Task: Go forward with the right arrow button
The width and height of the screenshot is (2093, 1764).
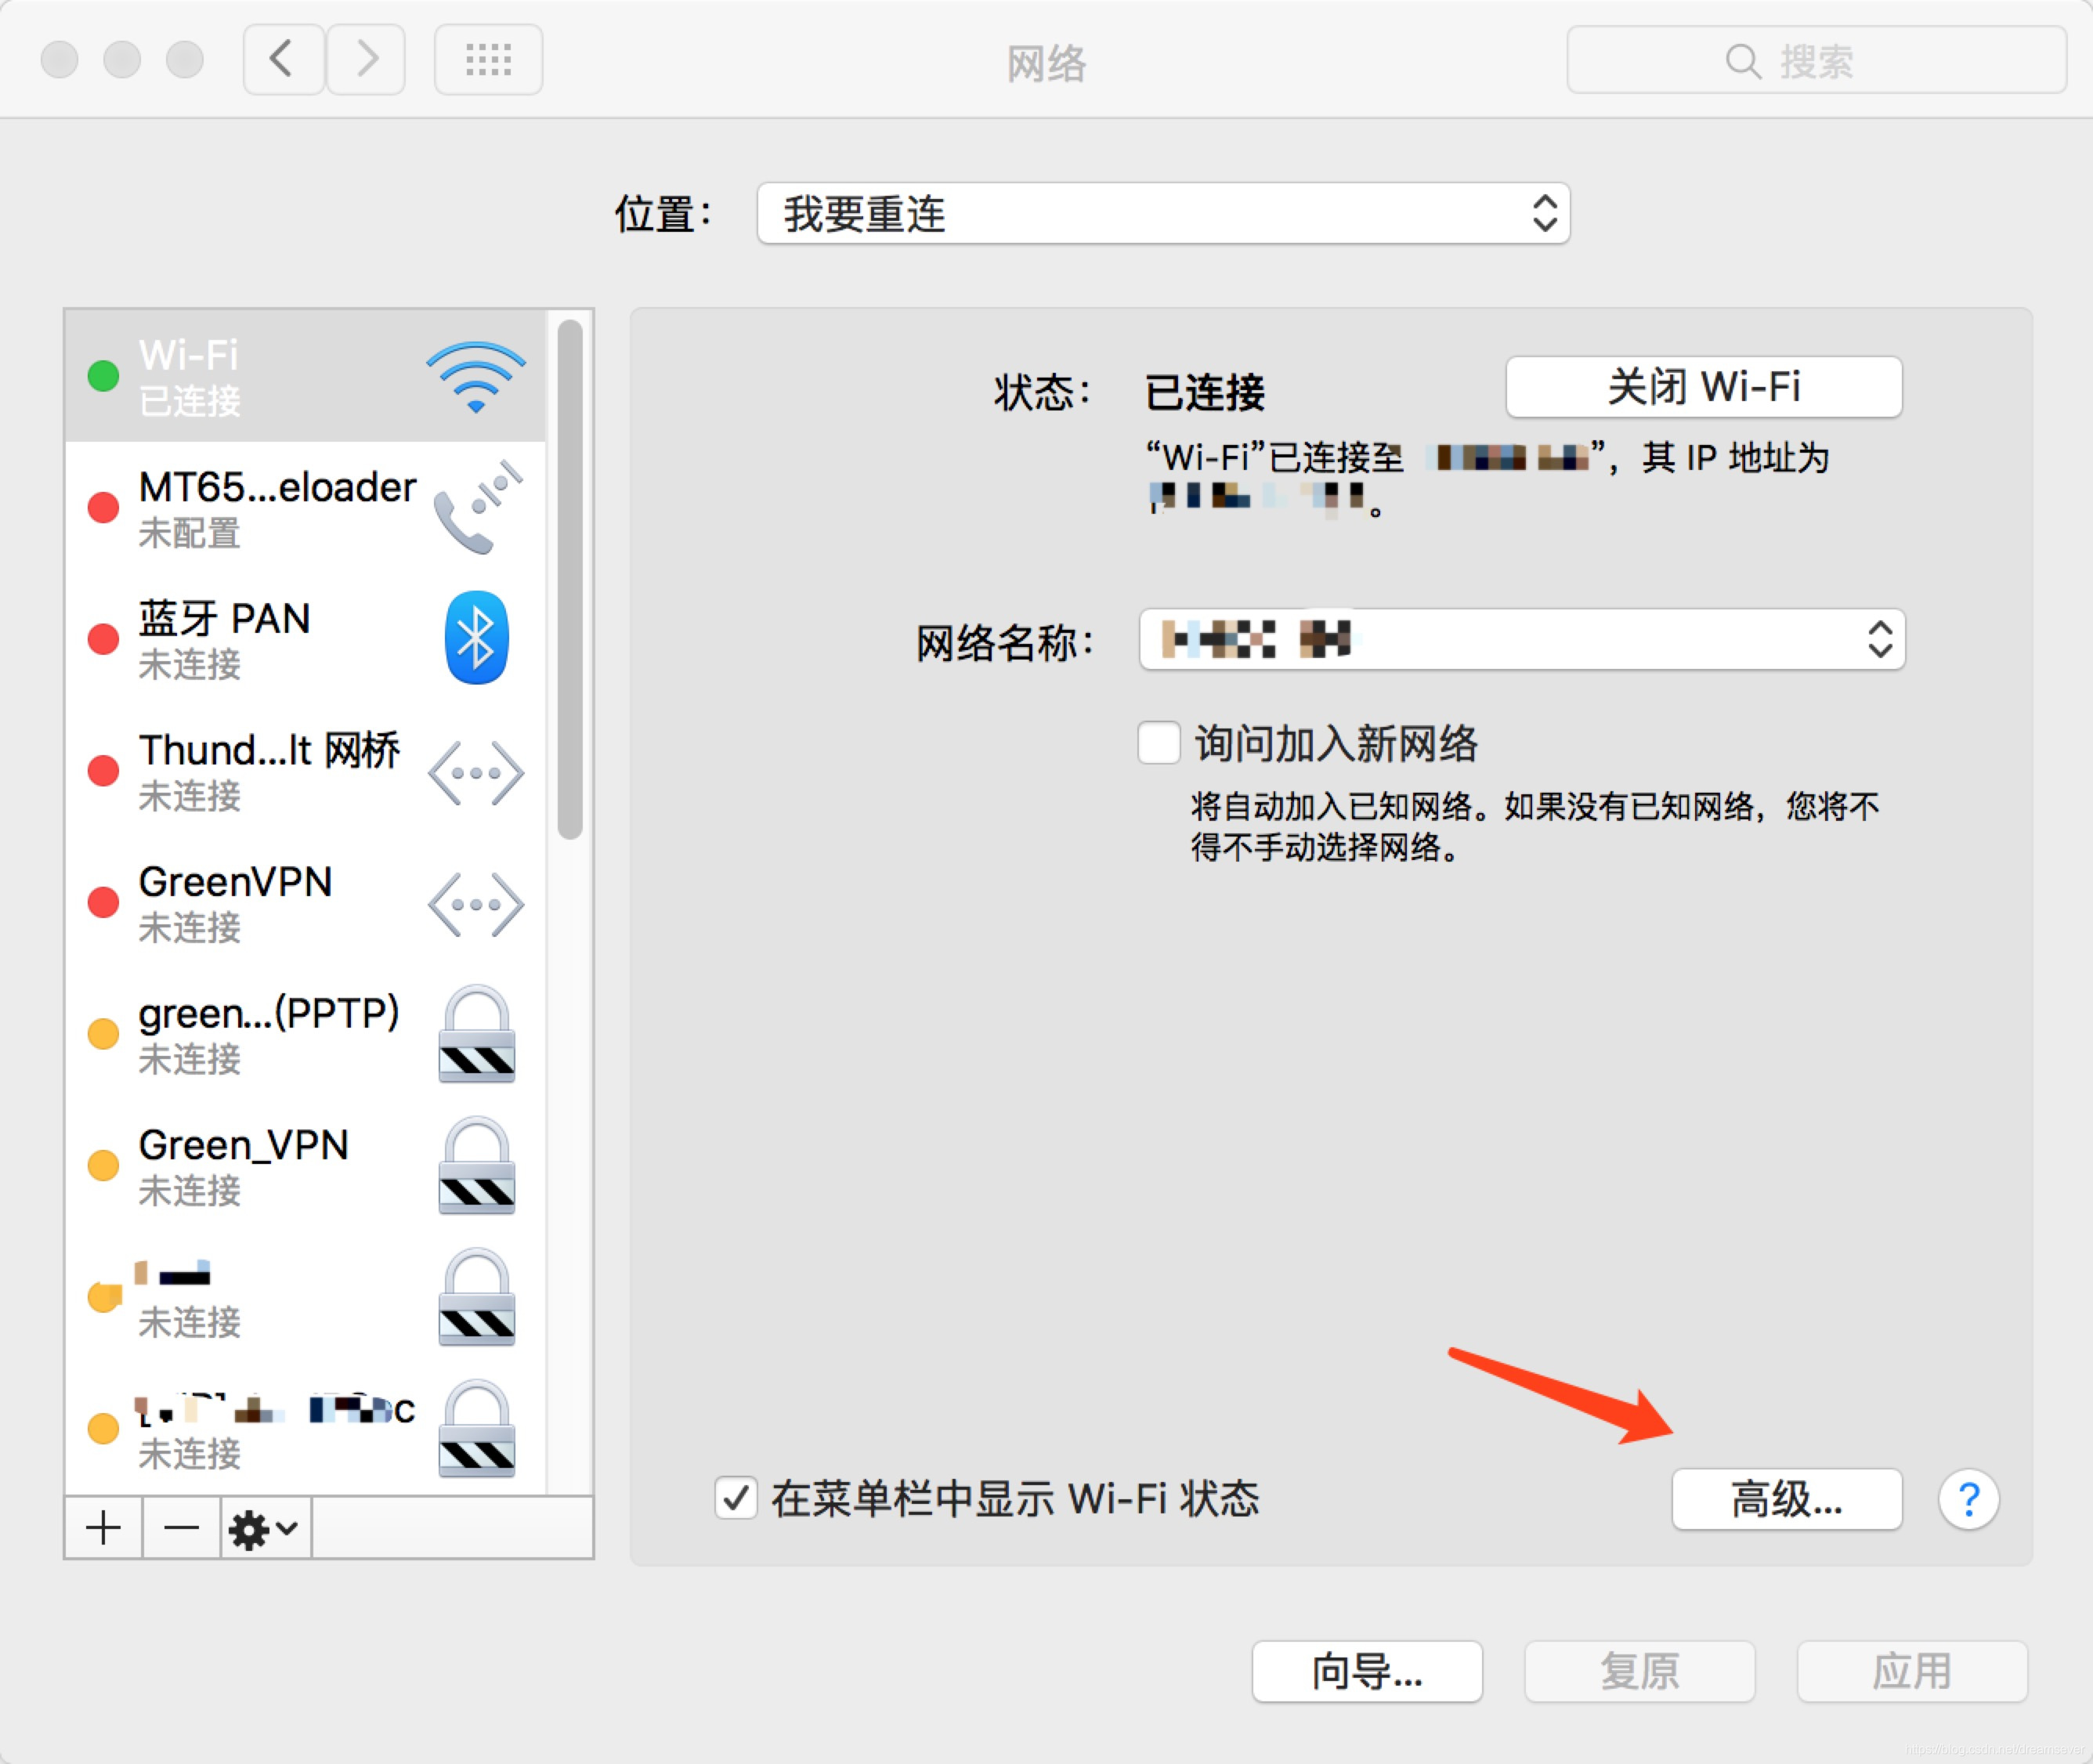Action: 366,60
